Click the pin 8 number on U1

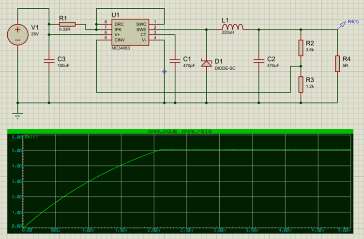pos(106,22)
